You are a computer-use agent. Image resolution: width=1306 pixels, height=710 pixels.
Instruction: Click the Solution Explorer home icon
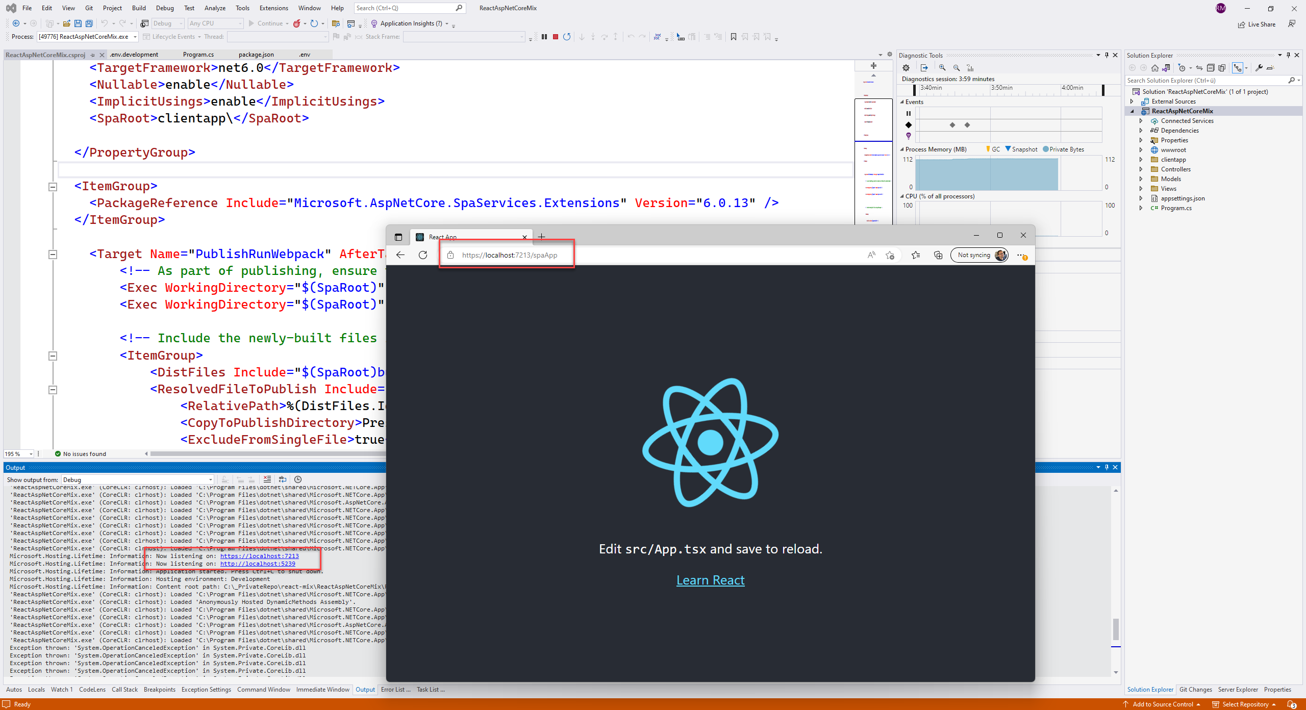click(x=1155, y=68)
